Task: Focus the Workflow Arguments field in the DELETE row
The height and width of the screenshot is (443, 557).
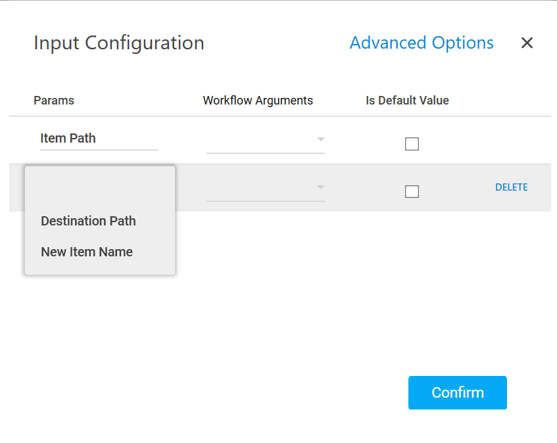Action: (261, 188)
